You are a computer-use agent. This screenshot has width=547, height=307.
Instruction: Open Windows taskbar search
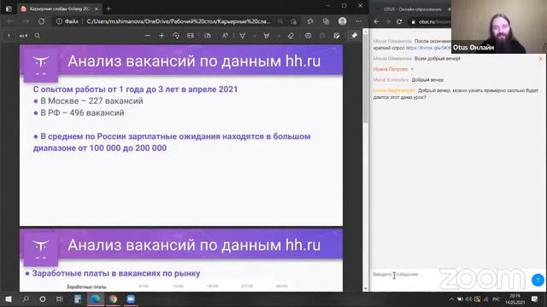click(26, 299)
